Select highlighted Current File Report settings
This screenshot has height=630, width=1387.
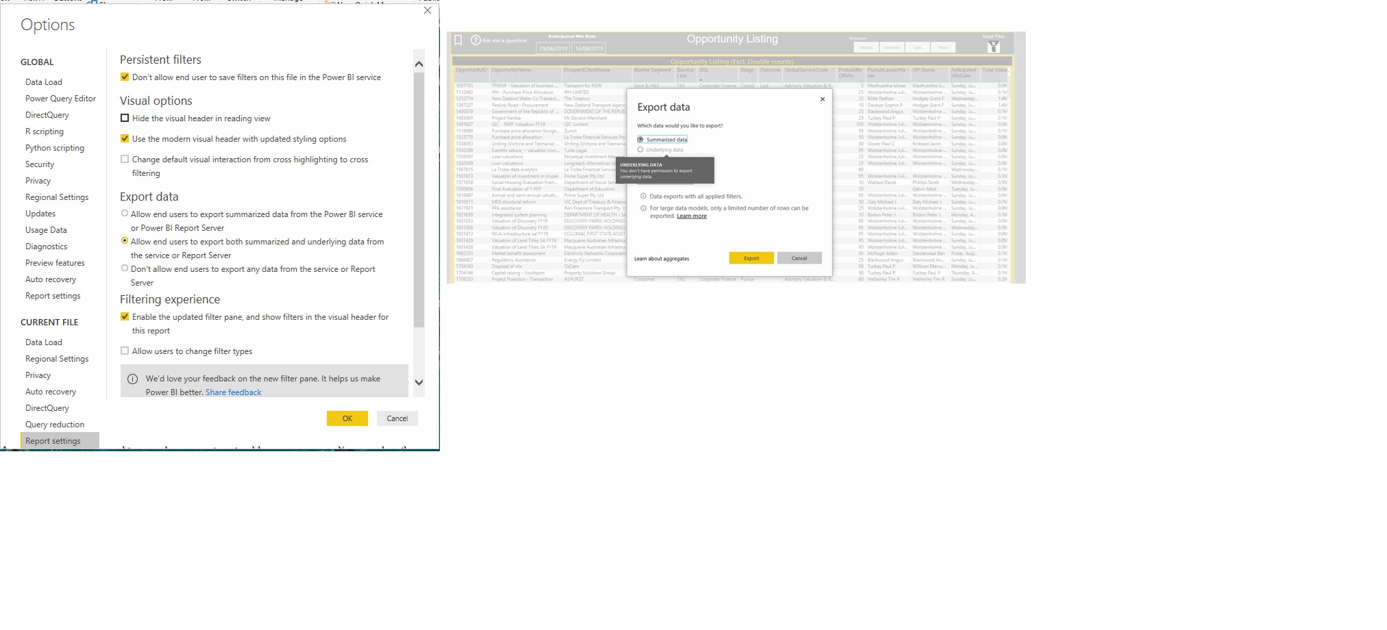[60, 441]
